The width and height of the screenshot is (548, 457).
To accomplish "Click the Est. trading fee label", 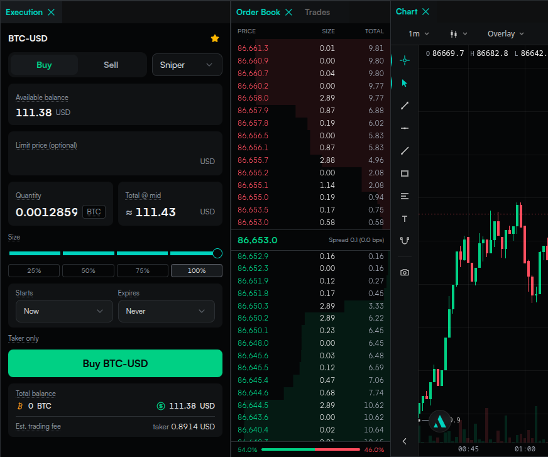I will [38, 427].
